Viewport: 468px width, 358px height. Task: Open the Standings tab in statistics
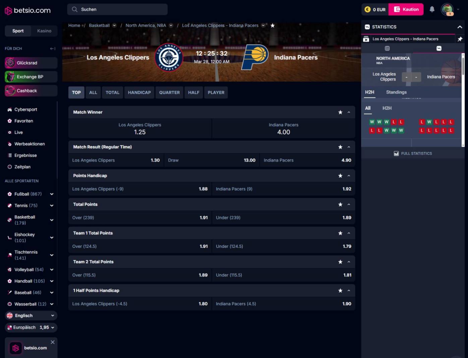(396, 92)
